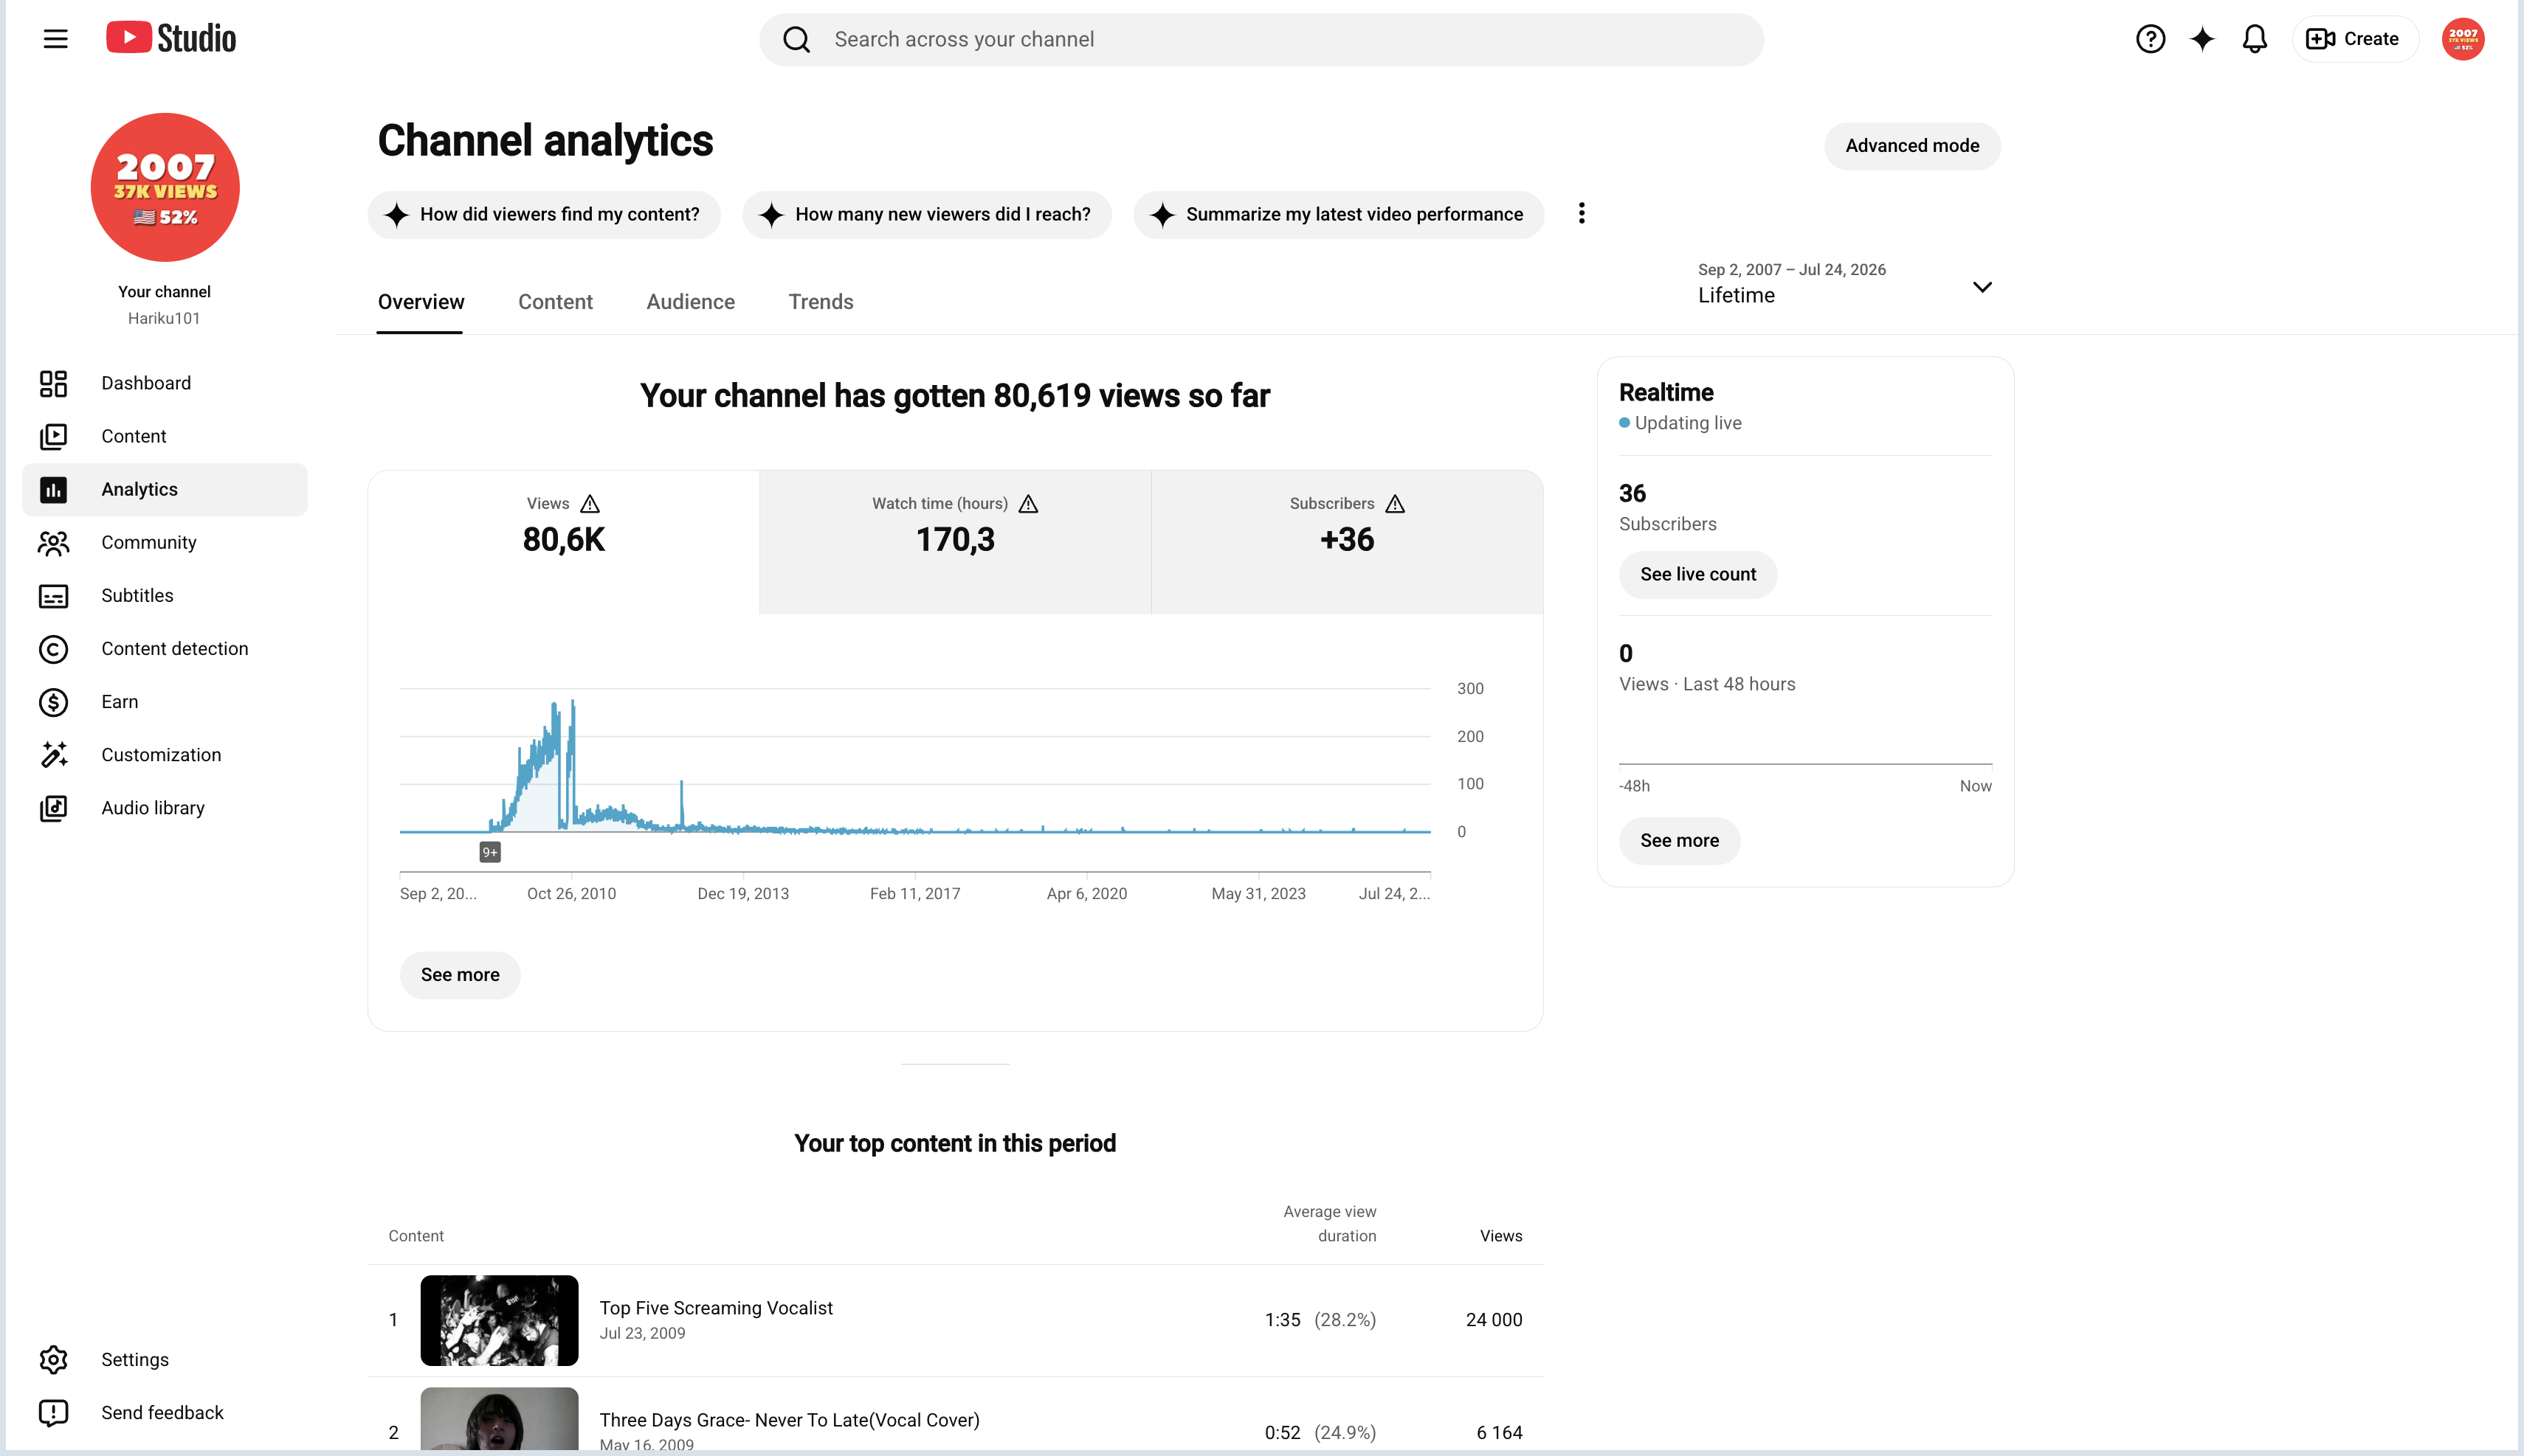
Task: Open the Top Five Screaming Vocalist thumbnail
Action: [x=499, y=1320]
